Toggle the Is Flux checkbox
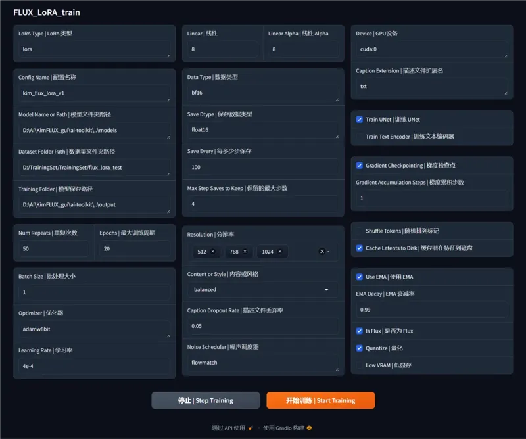This screenshot has width=526, height=439. pyautogui.click(x=359, y=331)
